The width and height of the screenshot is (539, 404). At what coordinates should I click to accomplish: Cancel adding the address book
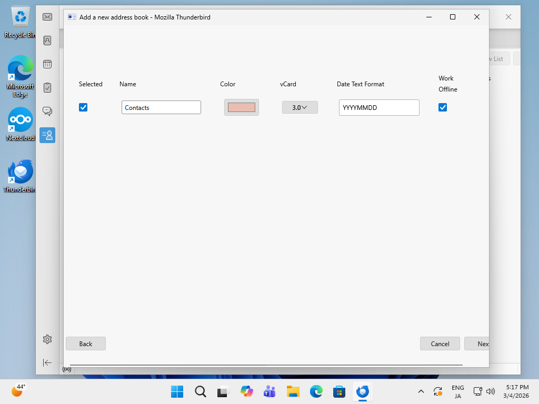click(x=440, y=344)
